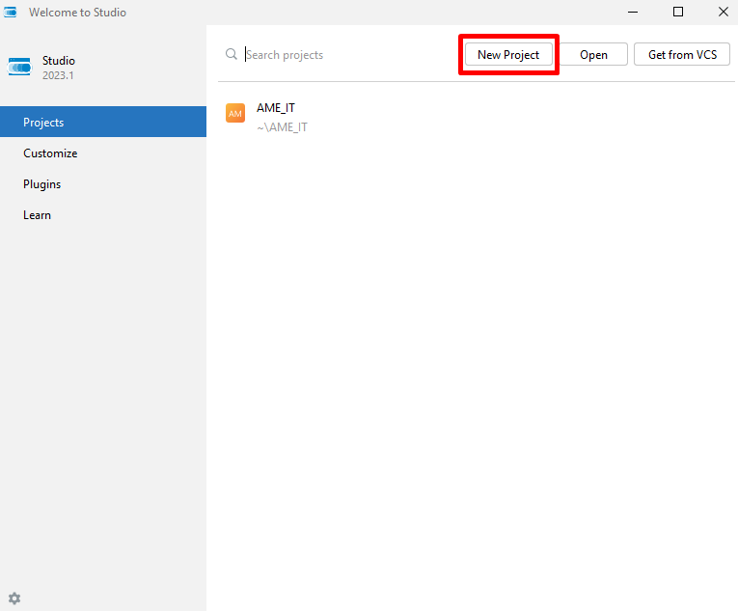
Task: Click the Studio logo in the sidebar
Action: click(20, 67)
